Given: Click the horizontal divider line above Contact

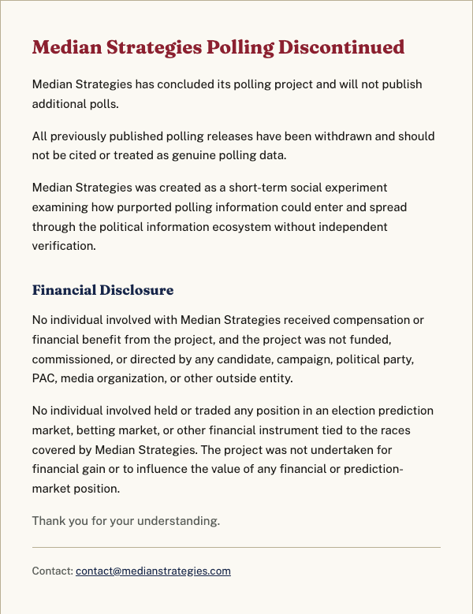Looking at the screenshot, I should (236, 548).
